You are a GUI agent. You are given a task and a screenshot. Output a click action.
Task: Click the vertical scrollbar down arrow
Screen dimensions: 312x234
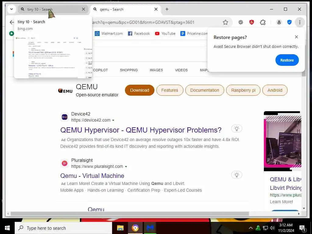[304, 208]
